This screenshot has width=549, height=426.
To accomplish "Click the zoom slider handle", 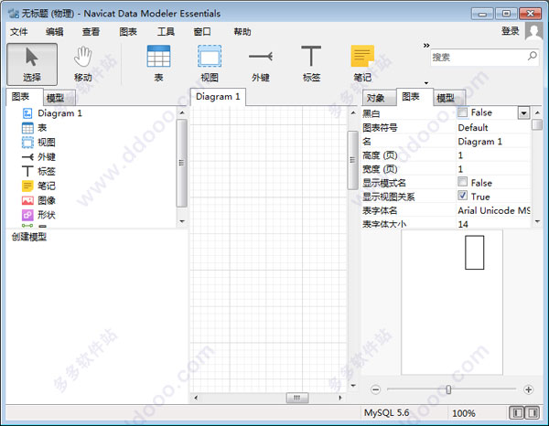I will [x=448, y=389].
